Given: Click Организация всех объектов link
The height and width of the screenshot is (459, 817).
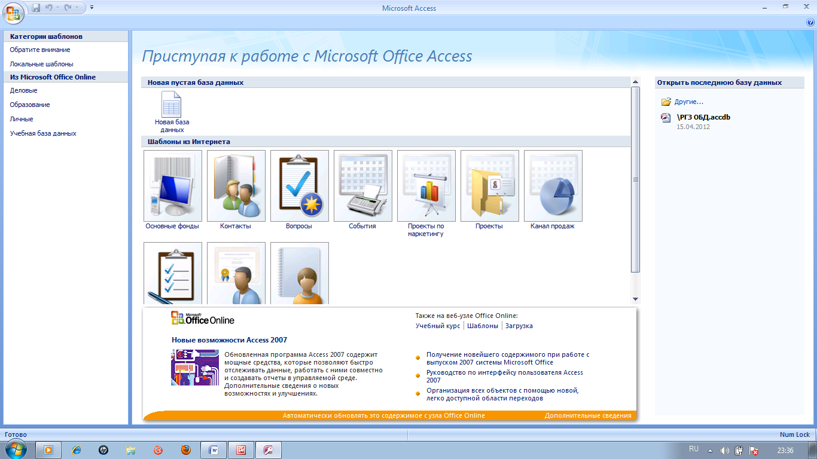Looking at the screenshot, I should [x=502, y=394].
